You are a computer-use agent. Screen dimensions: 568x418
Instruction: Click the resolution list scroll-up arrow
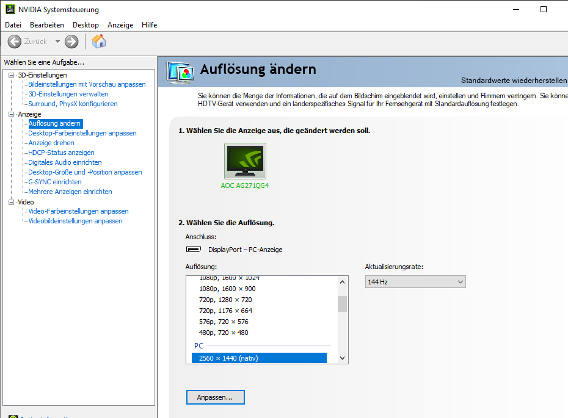(342, 282)
